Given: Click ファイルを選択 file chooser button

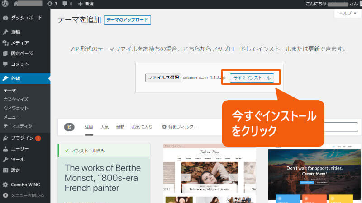Looking at the screenshot, I should pos(163,78).
